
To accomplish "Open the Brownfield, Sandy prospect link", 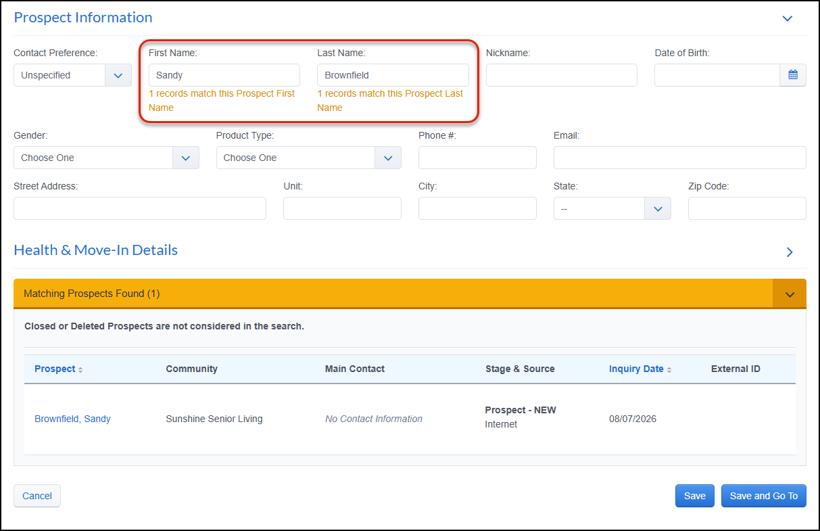I will [x=72, y=419].
